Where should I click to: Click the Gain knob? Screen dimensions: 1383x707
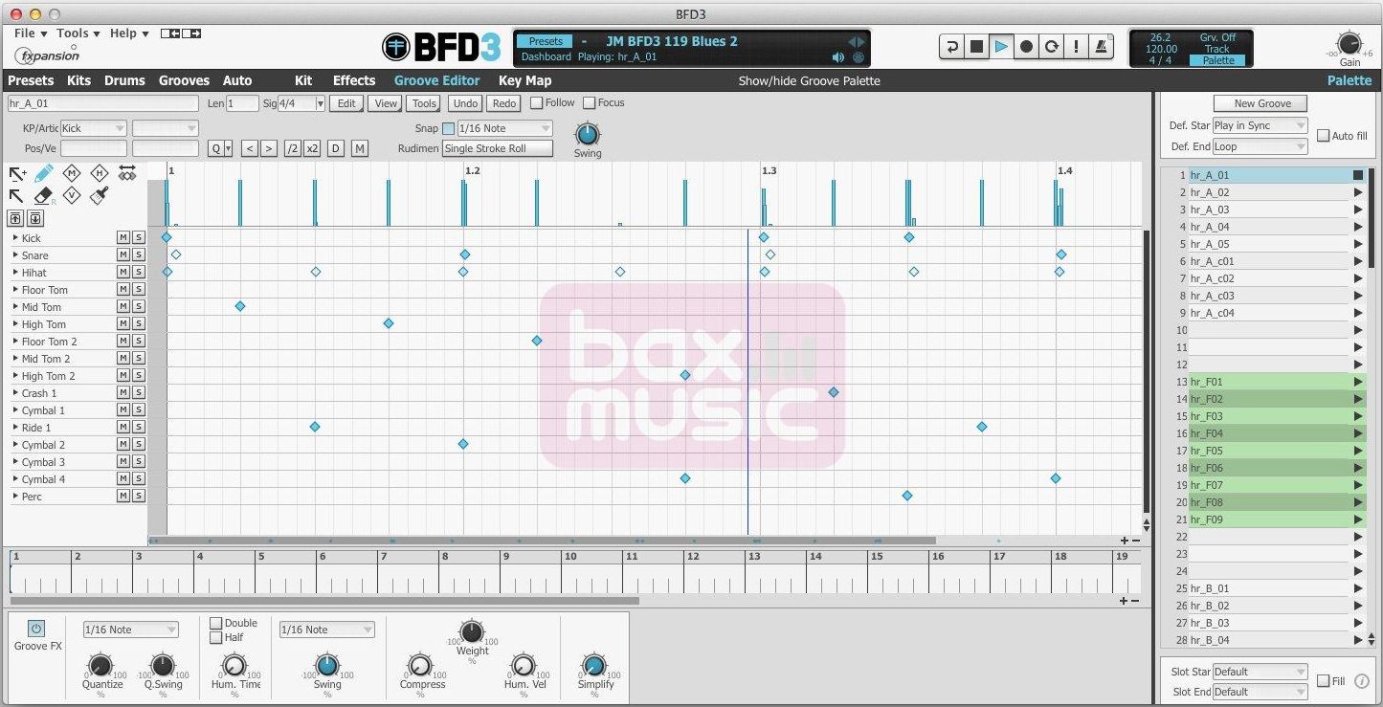pyautogui.click(x=1349, y=43)
